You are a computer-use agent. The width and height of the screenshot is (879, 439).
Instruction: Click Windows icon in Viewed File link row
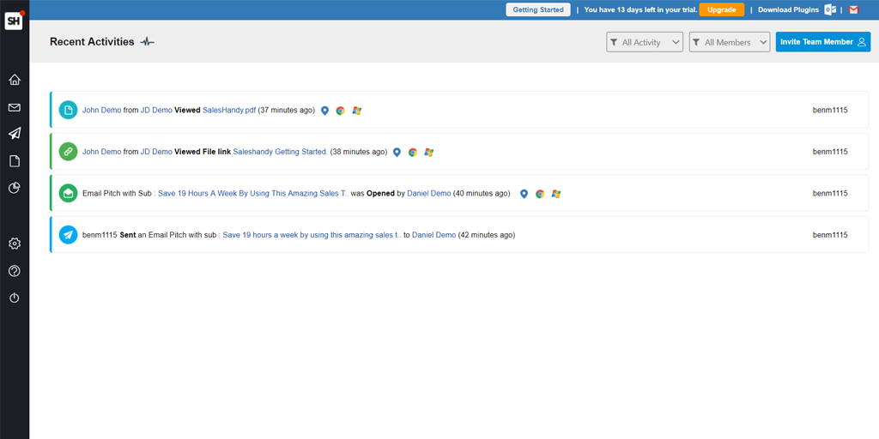[x=429, y=153]
